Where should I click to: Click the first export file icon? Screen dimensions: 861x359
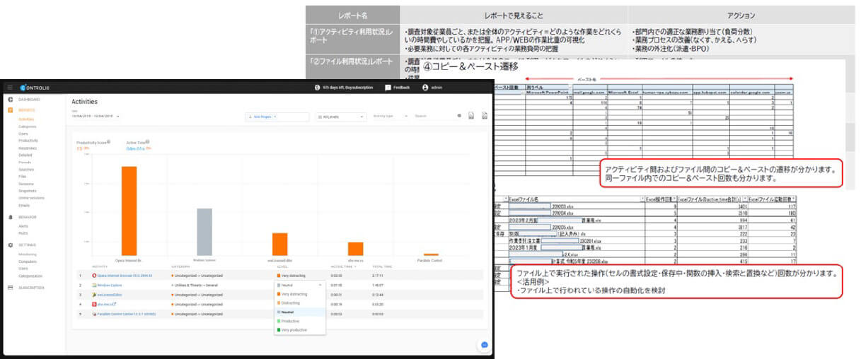[470, 116]
